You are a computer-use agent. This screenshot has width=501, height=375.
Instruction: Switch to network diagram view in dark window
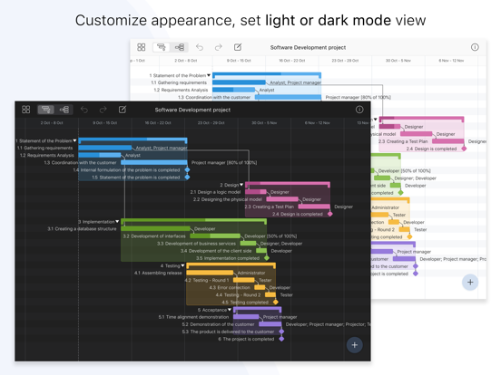(x=64, y=110)
